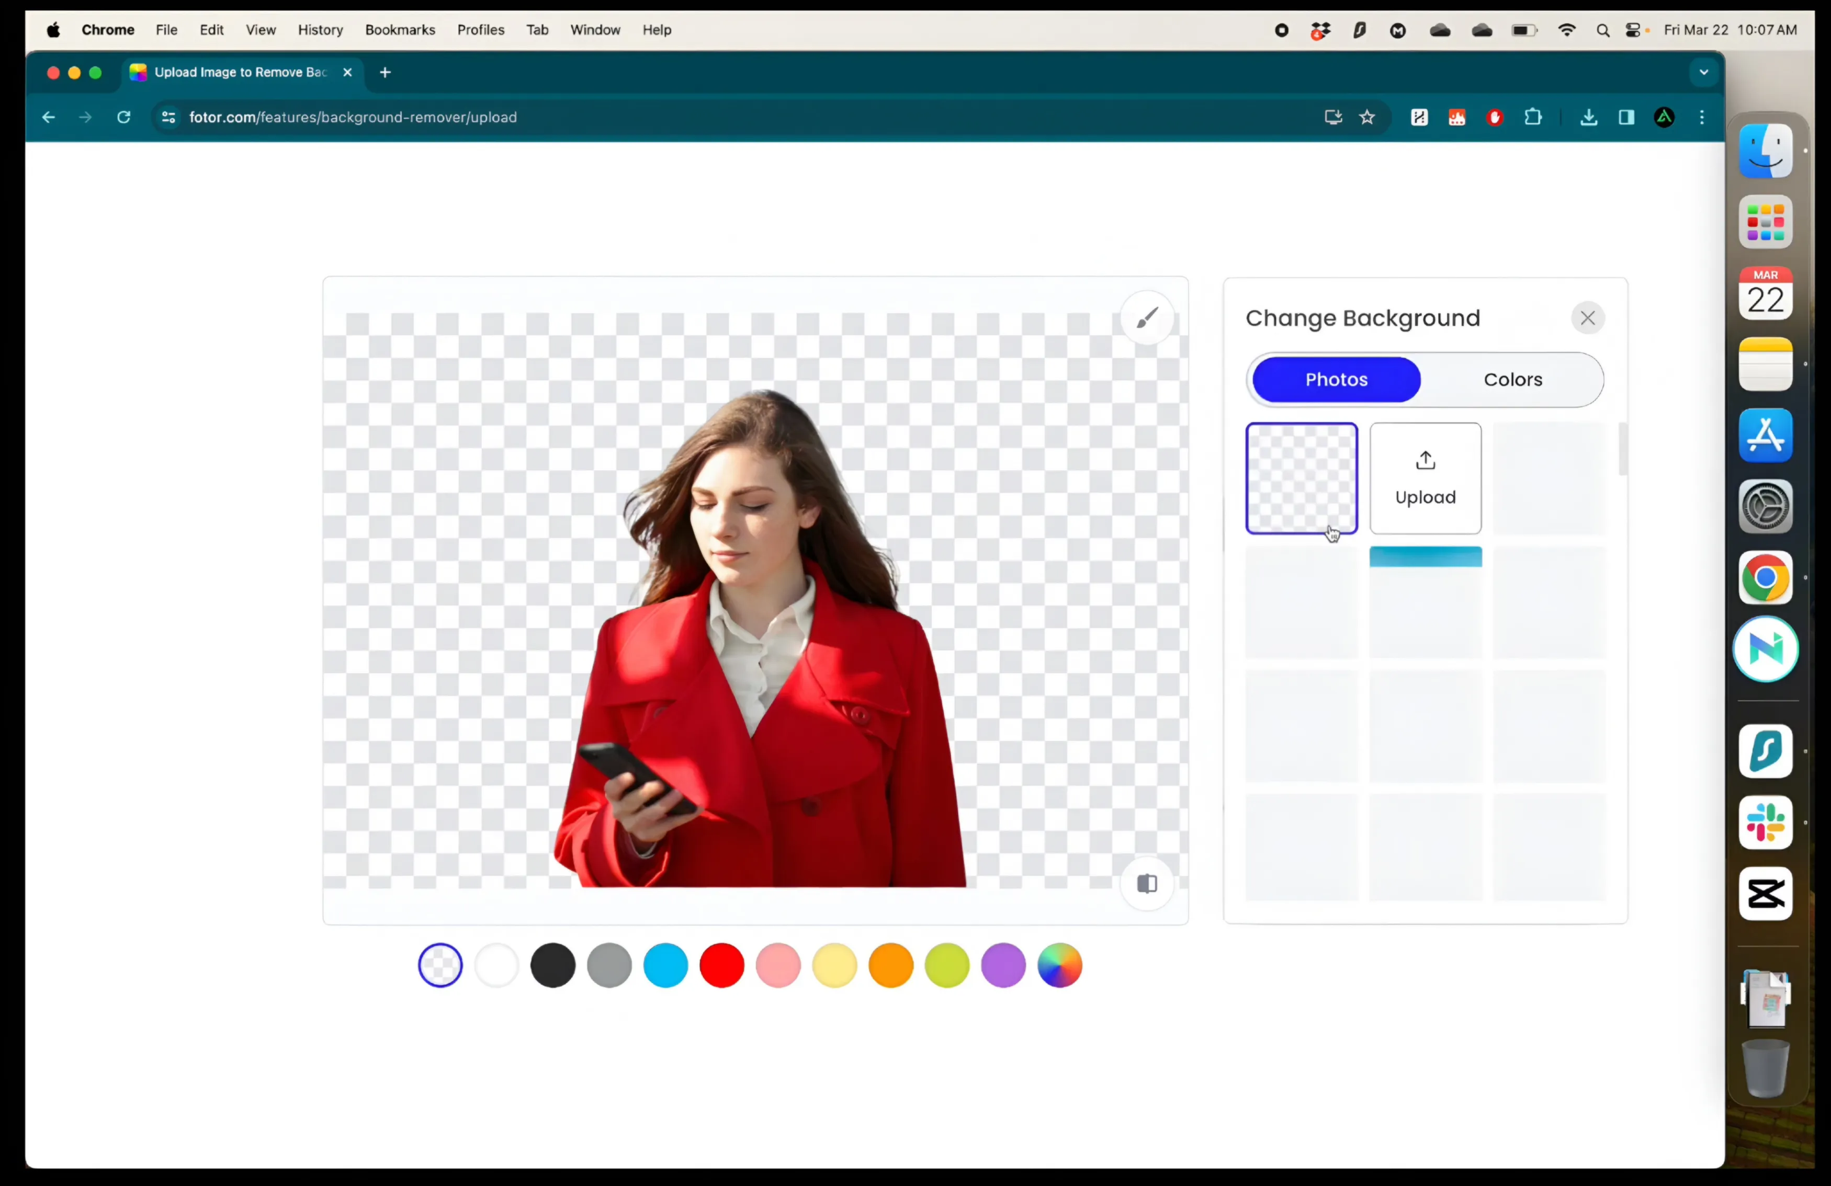Select the Photos tab button

pyautogui.click(x=1336, y=379)
